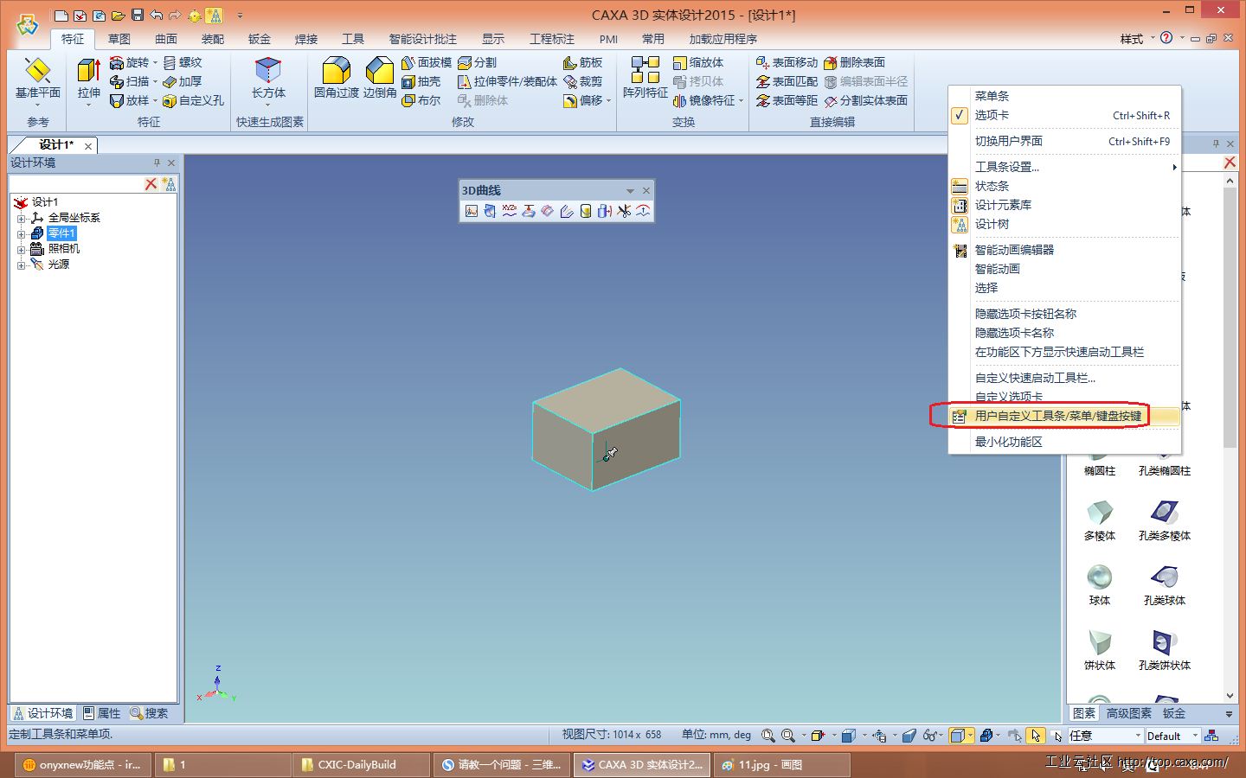Viewport: 1246px width, 778px height.
Task: Click the 分割 split tool
Action: (x=478, y=62)
